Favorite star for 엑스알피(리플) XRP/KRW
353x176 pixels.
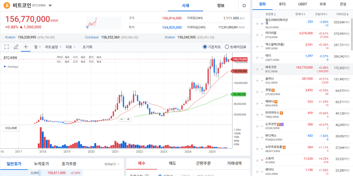pyautogui.click(x=257, y=47)
